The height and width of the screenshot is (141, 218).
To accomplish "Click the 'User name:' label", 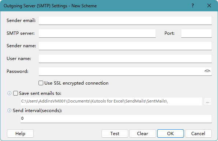I will click(x=19, y=59).
